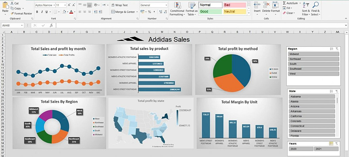
Task: Expand the formula bar chevron
Action: 346,25
